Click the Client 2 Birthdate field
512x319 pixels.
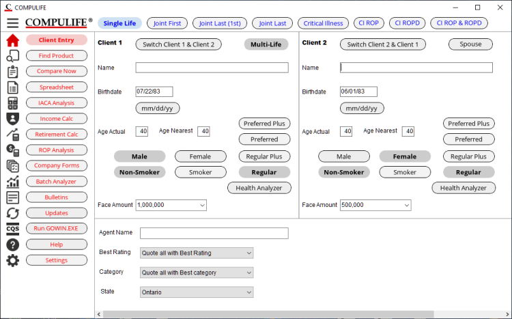pyautogui.click(x=358, y=92)
